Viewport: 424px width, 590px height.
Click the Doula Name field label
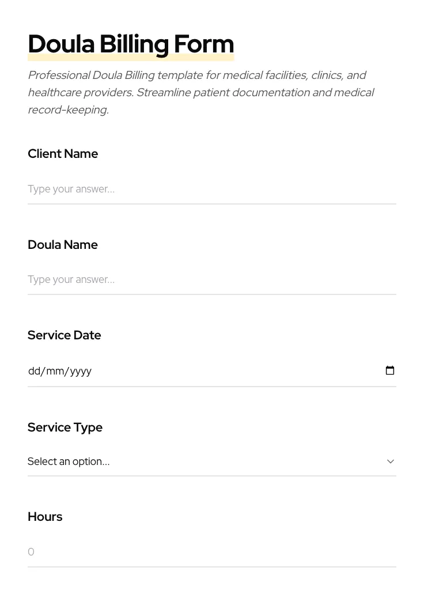coord(62,244)
